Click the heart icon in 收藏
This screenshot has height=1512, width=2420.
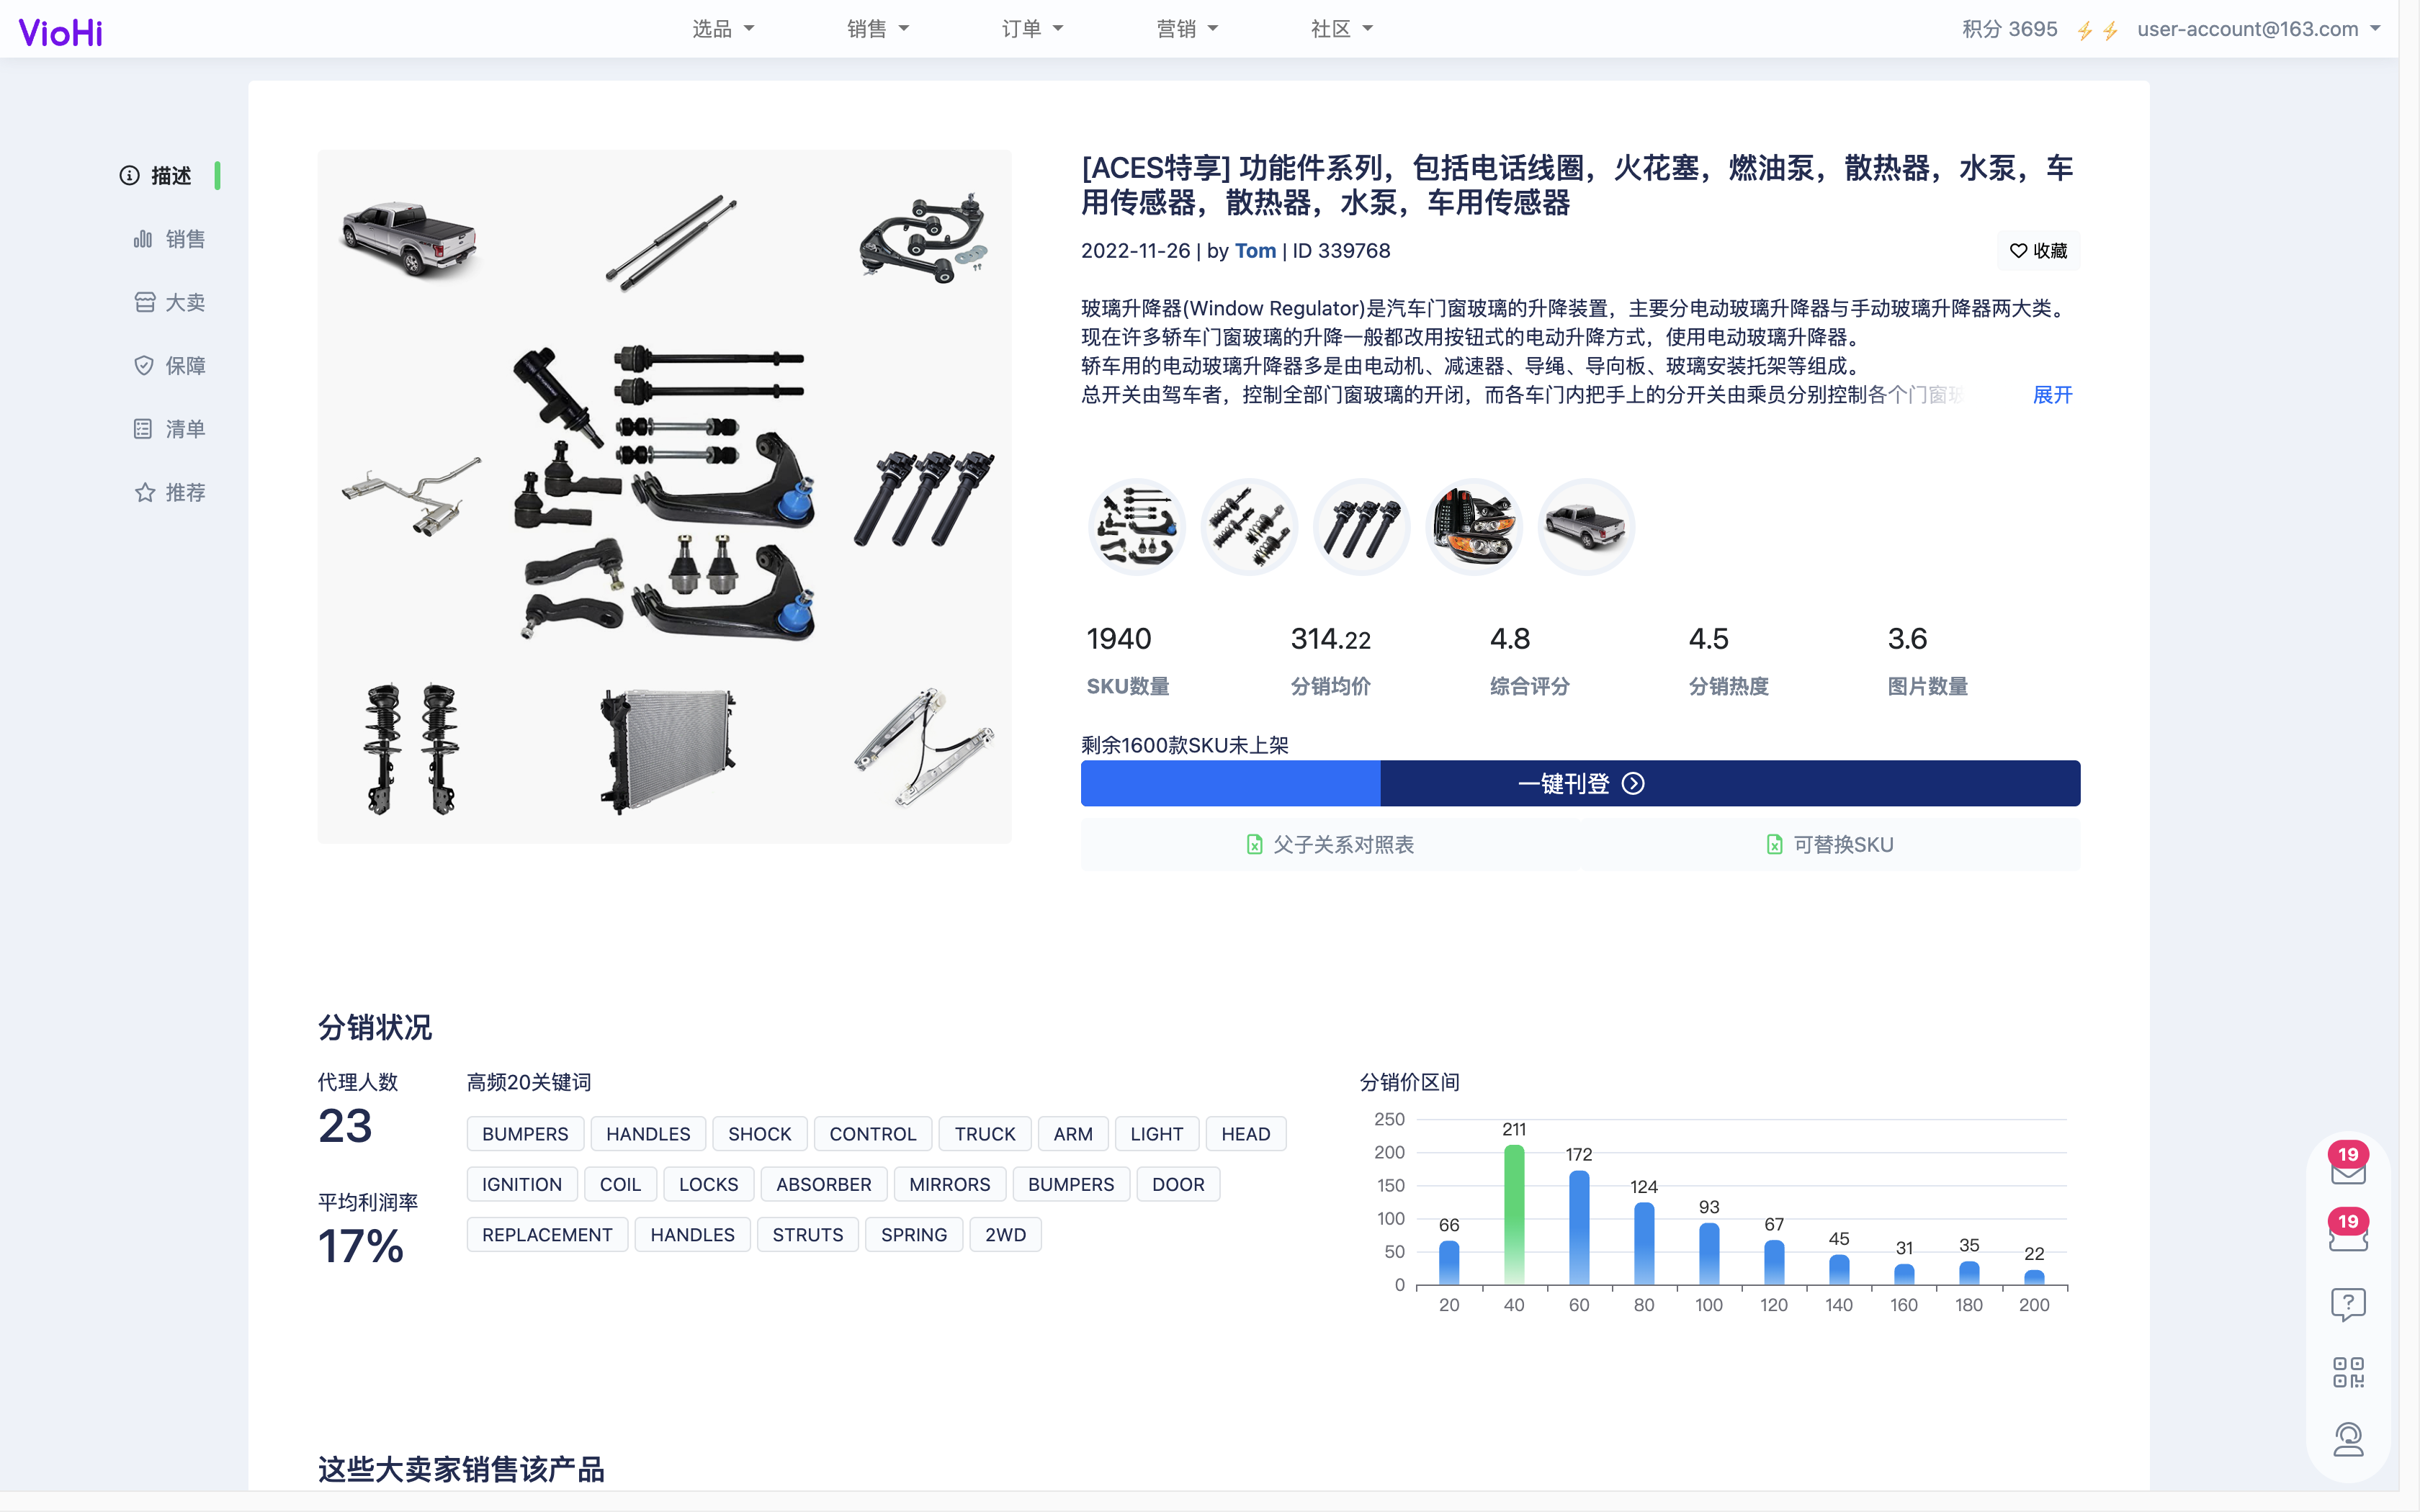tap(2018, 251)
